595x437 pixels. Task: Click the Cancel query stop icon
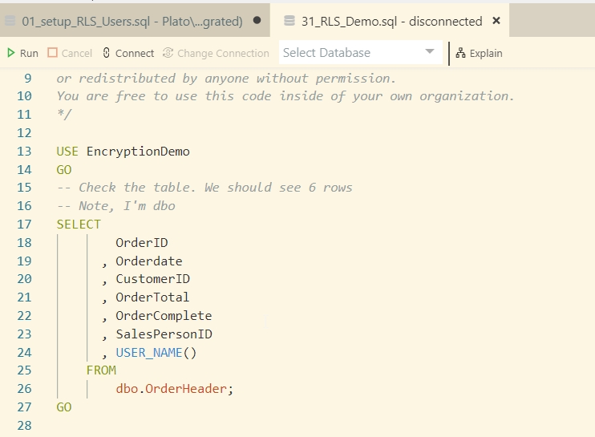[x=53, y=53]
